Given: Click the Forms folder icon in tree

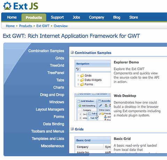Looking at the screenshot, I should (x=82, y=84).
